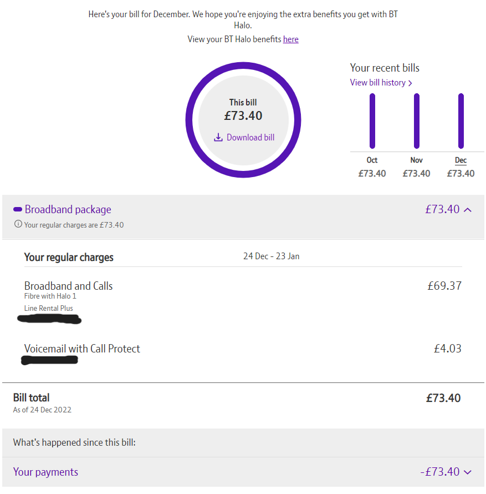Viewport: 486px width, 494px height.
Task: Click the Oct month label
Action: tap(372, 160)
